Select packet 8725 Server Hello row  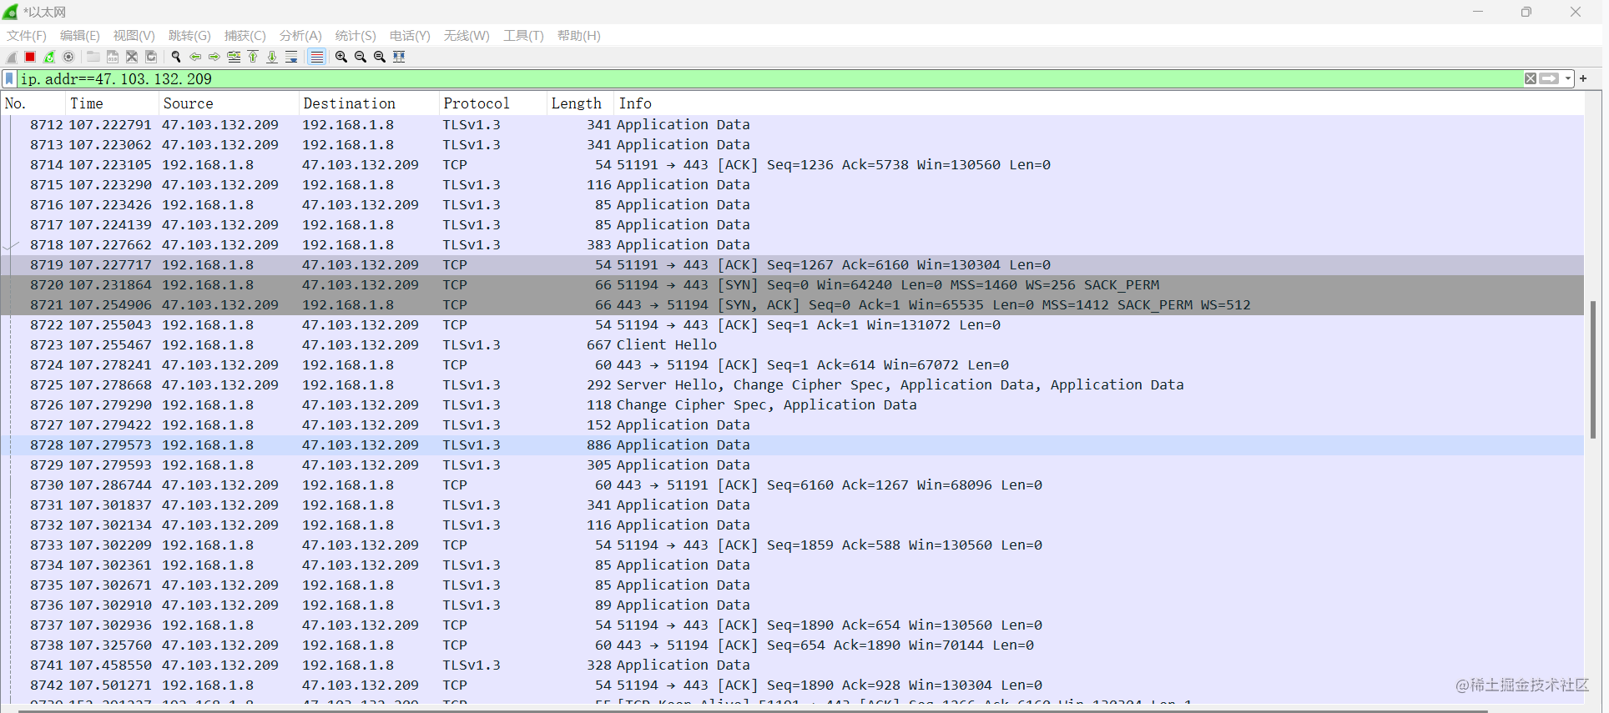point(792,385)
